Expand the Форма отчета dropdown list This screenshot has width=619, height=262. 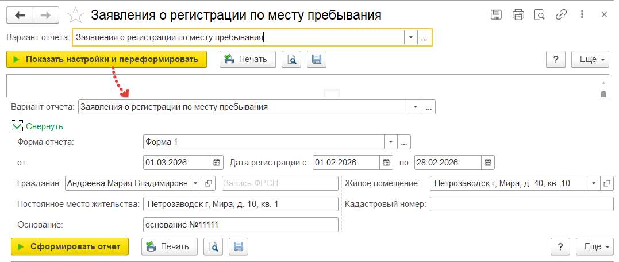point(391,142)
